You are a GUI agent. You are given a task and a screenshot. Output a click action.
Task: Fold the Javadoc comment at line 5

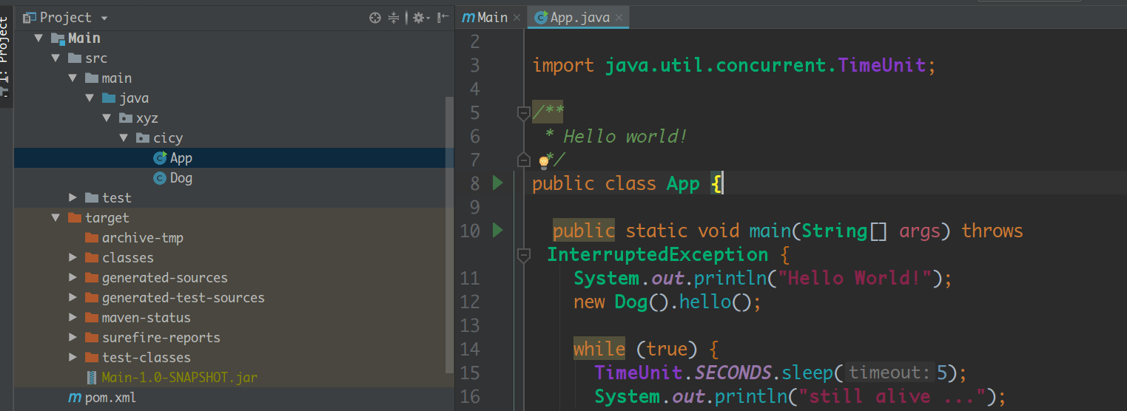pos(524,113)
